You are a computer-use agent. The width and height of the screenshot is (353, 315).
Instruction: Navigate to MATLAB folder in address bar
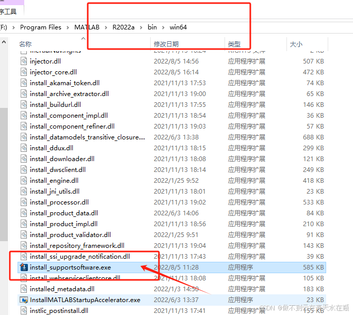(87, 27)
